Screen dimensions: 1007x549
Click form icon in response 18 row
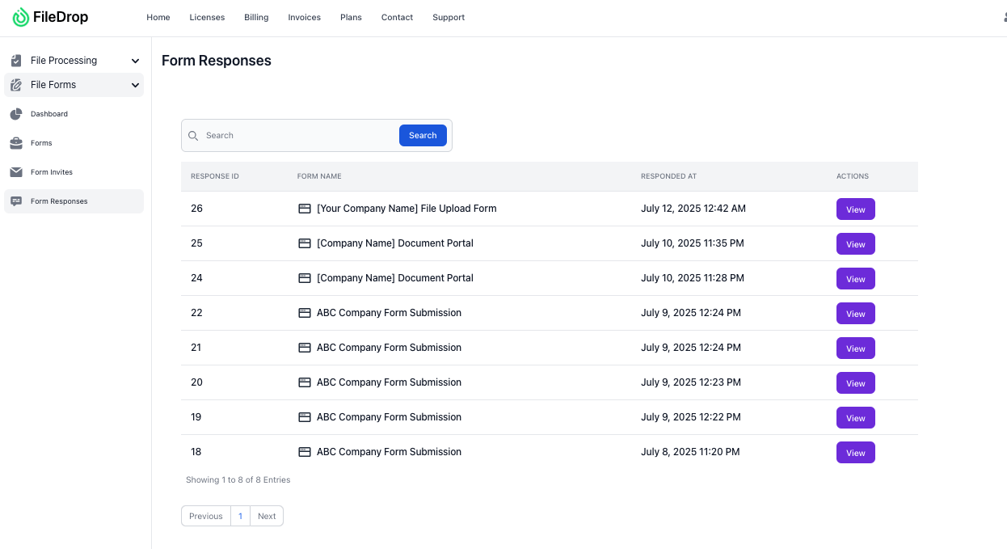click(x=305, y=452)
